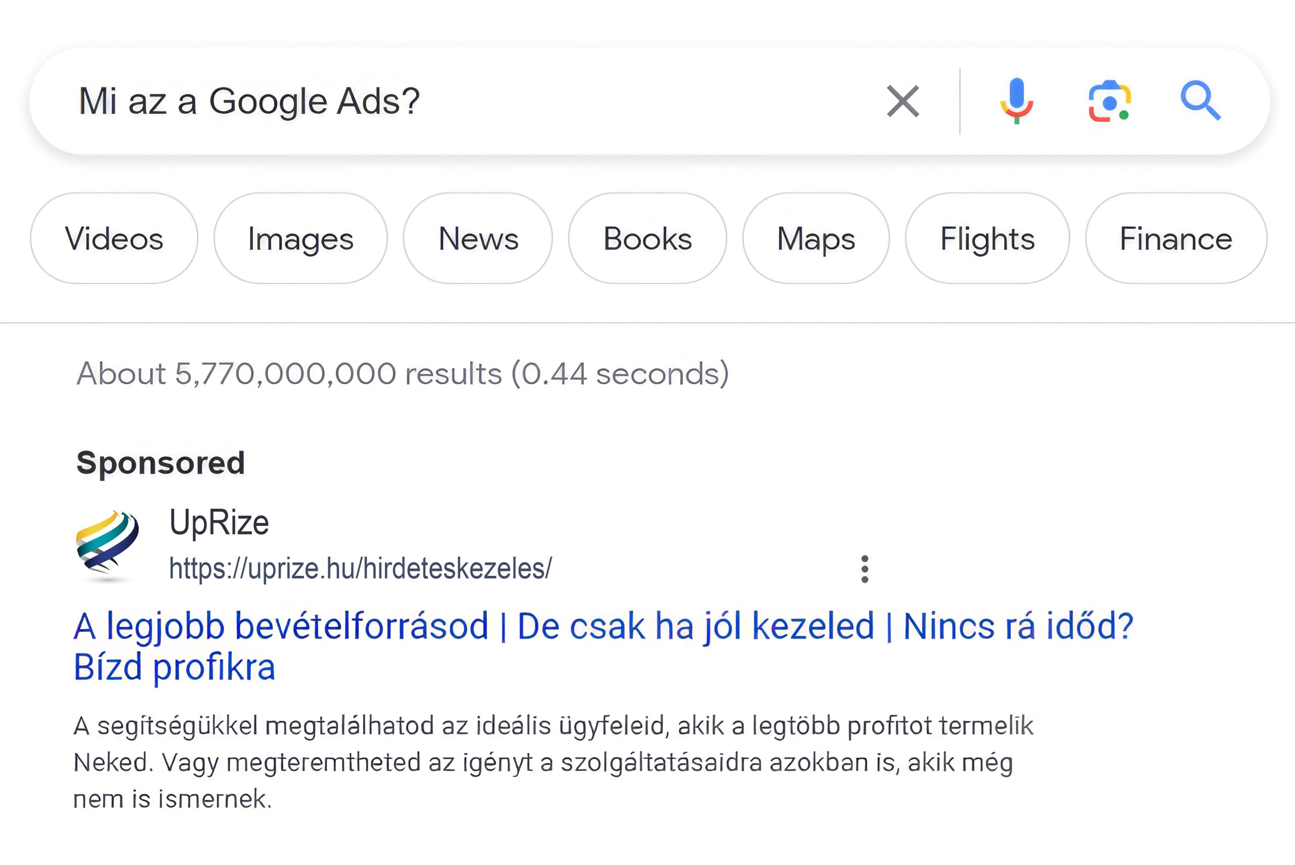Switch to the Videos filter
The height and width of the screenshot is (865, 1295).
click(114, 238)
